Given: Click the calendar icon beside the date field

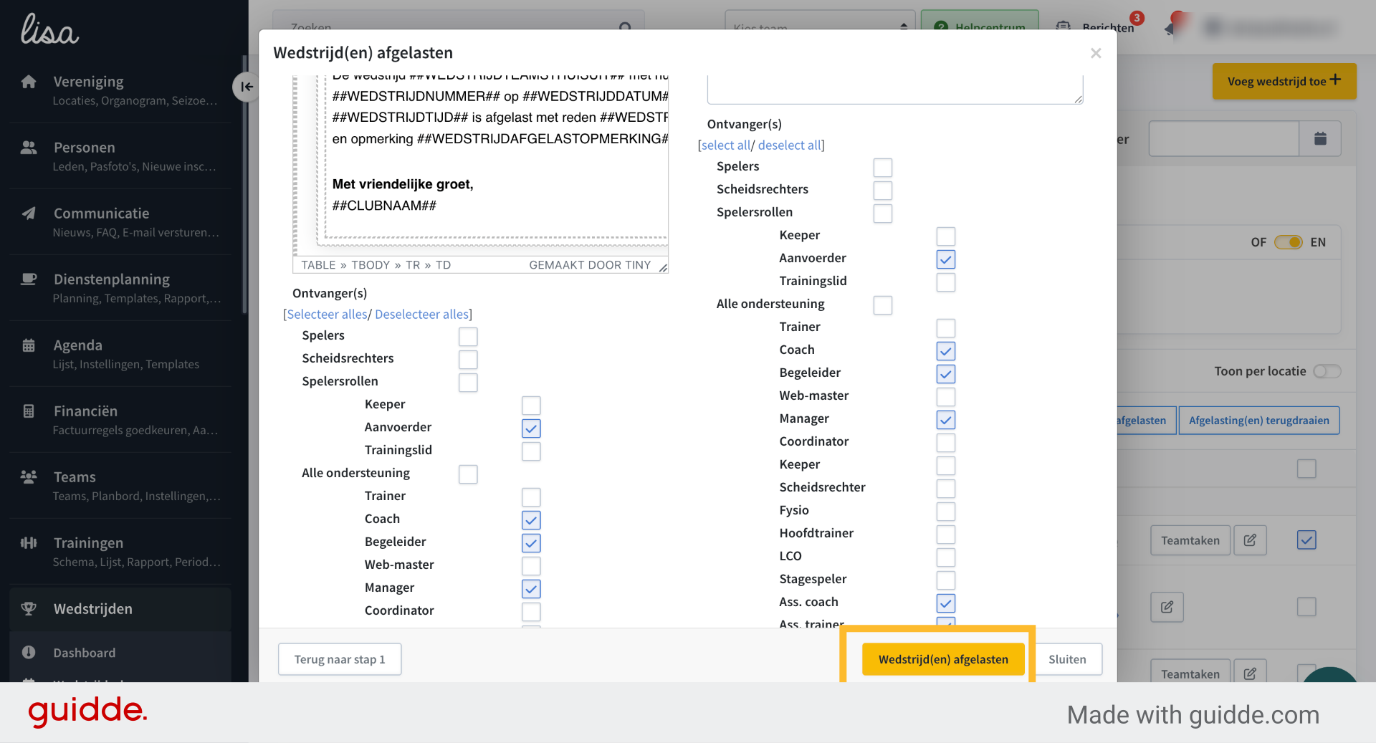Looking at the screenshot, I should (x=1320, y=139).
